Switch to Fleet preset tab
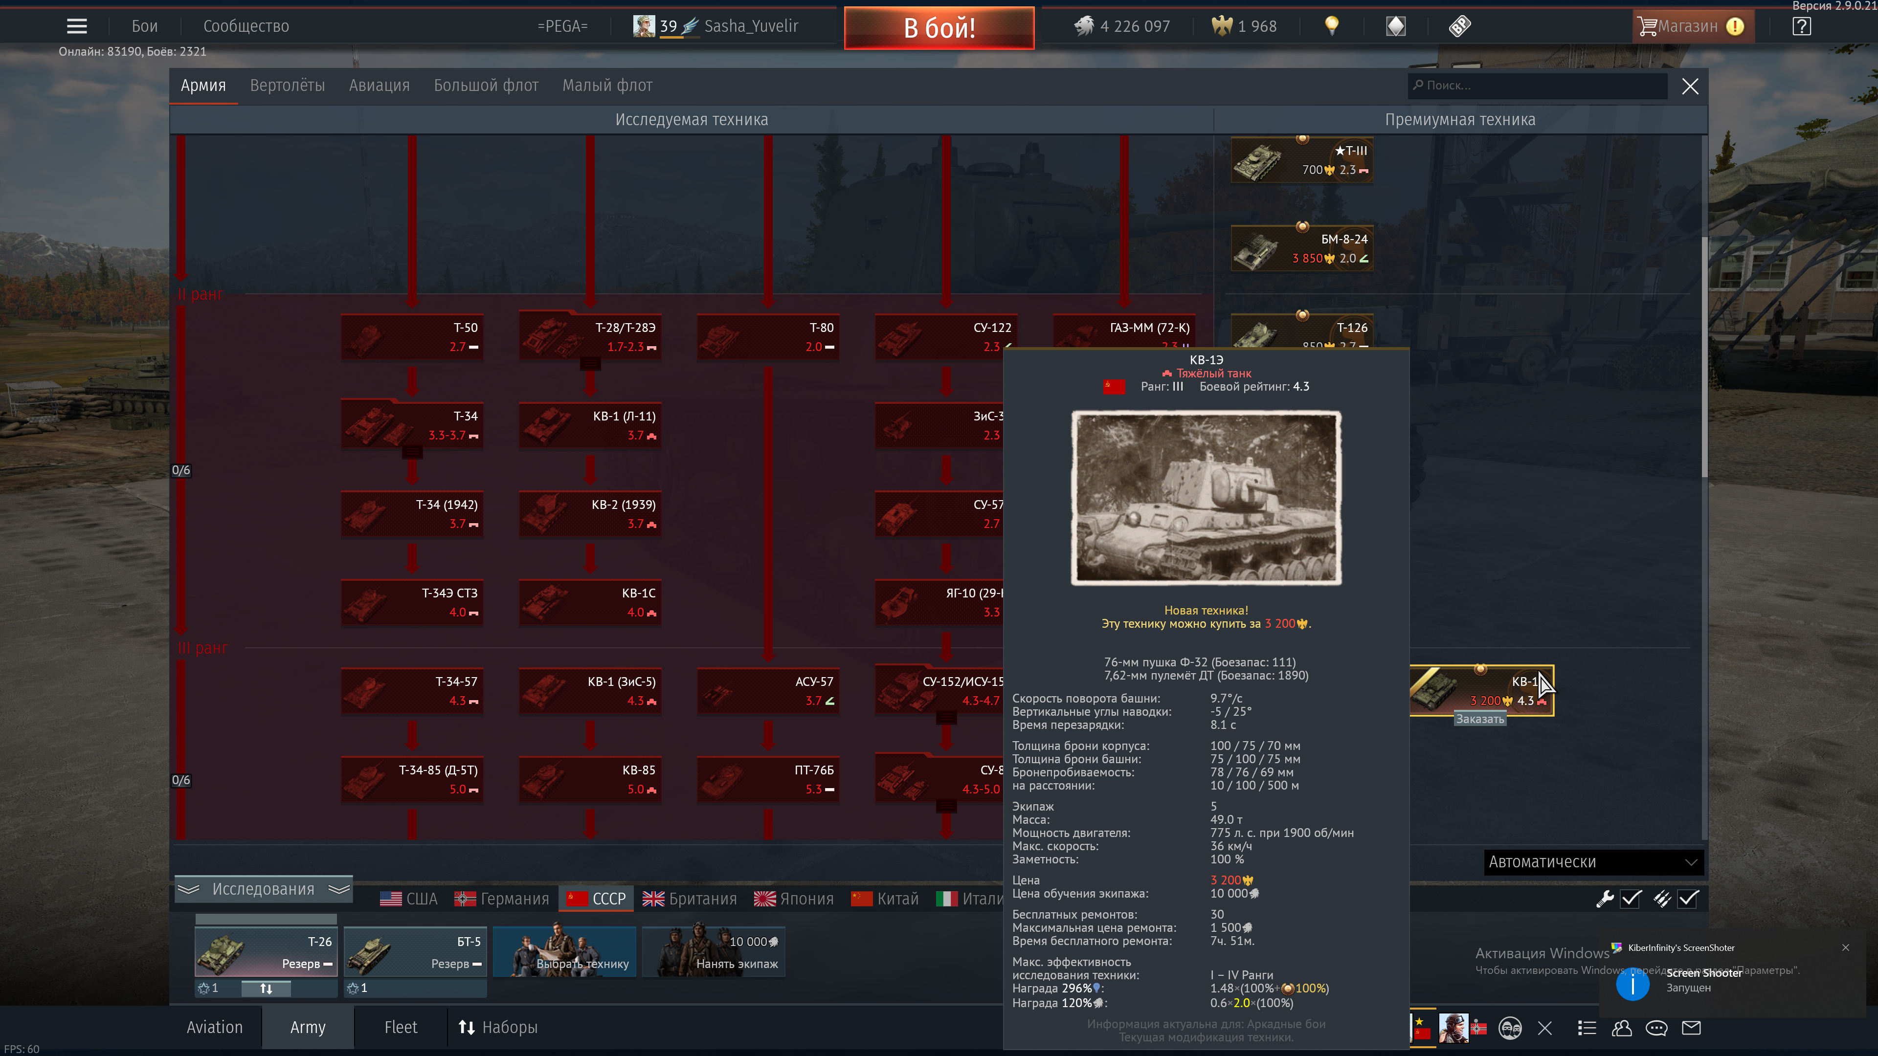 pos(401,1028)
